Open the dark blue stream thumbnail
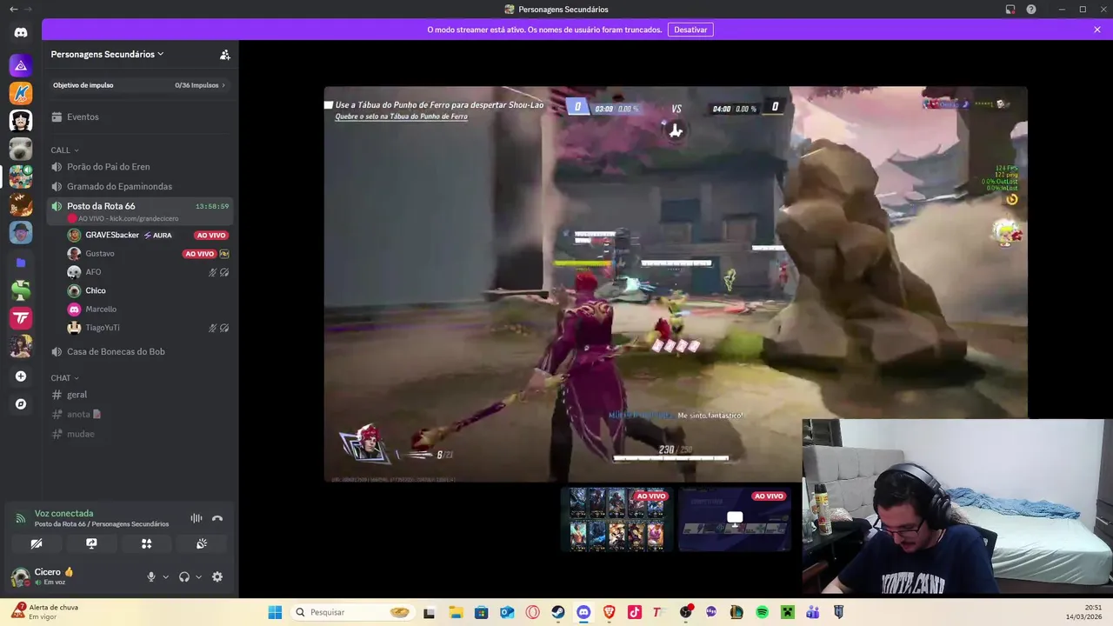 [x=735, y=519]
